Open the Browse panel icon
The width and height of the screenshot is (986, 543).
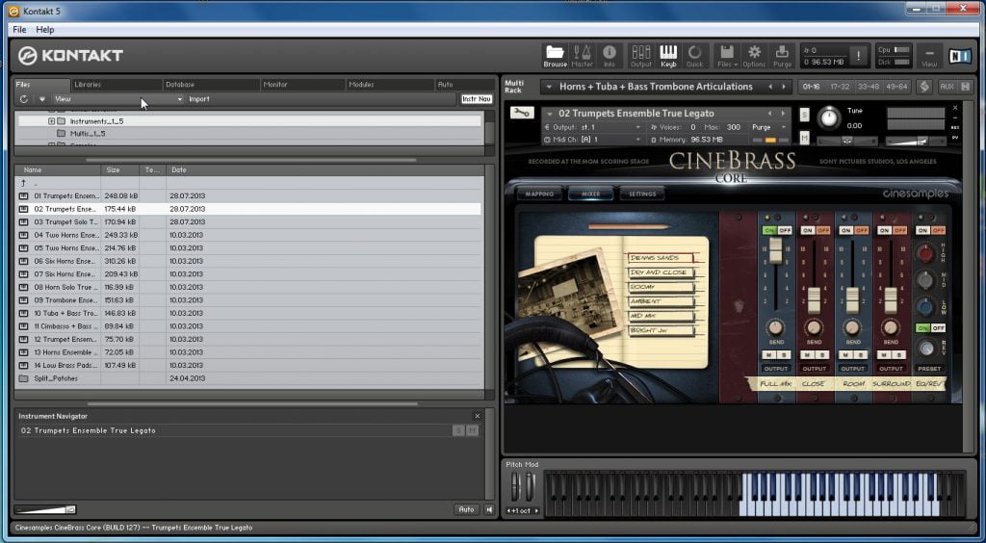555,55
